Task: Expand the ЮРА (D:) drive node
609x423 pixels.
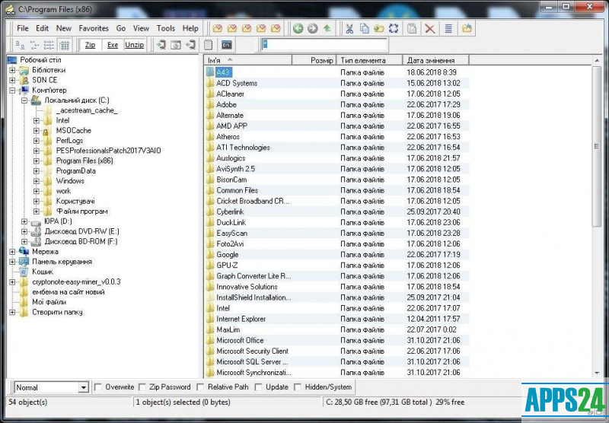Action: (x=24, y=221)
